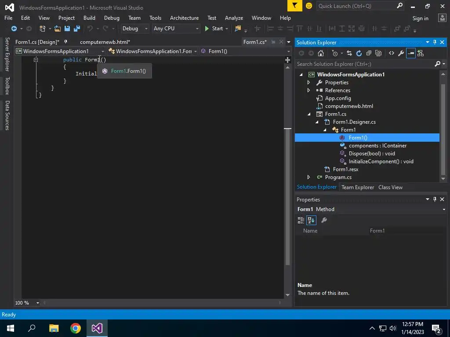
Task: Click the Open File folder icon
Action: pos(58,29)
